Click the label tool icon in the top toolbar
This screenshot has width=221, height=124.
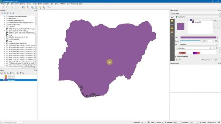[23, 7]
